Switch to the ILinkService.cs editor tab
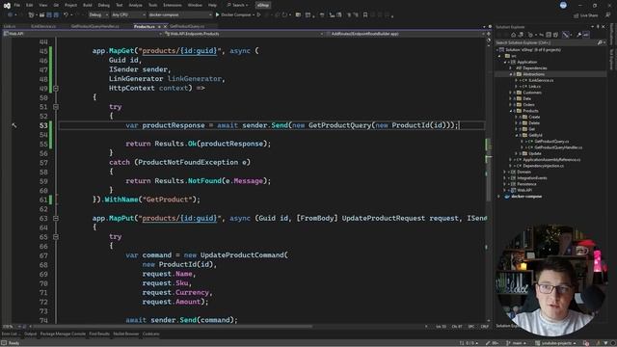This screenshot has height=347, width=617. [43, 26]
